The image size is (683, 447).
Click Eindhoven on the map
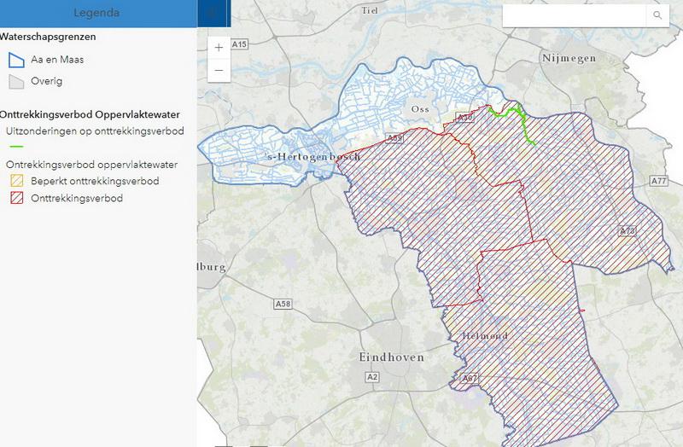(x=388, y=357)
